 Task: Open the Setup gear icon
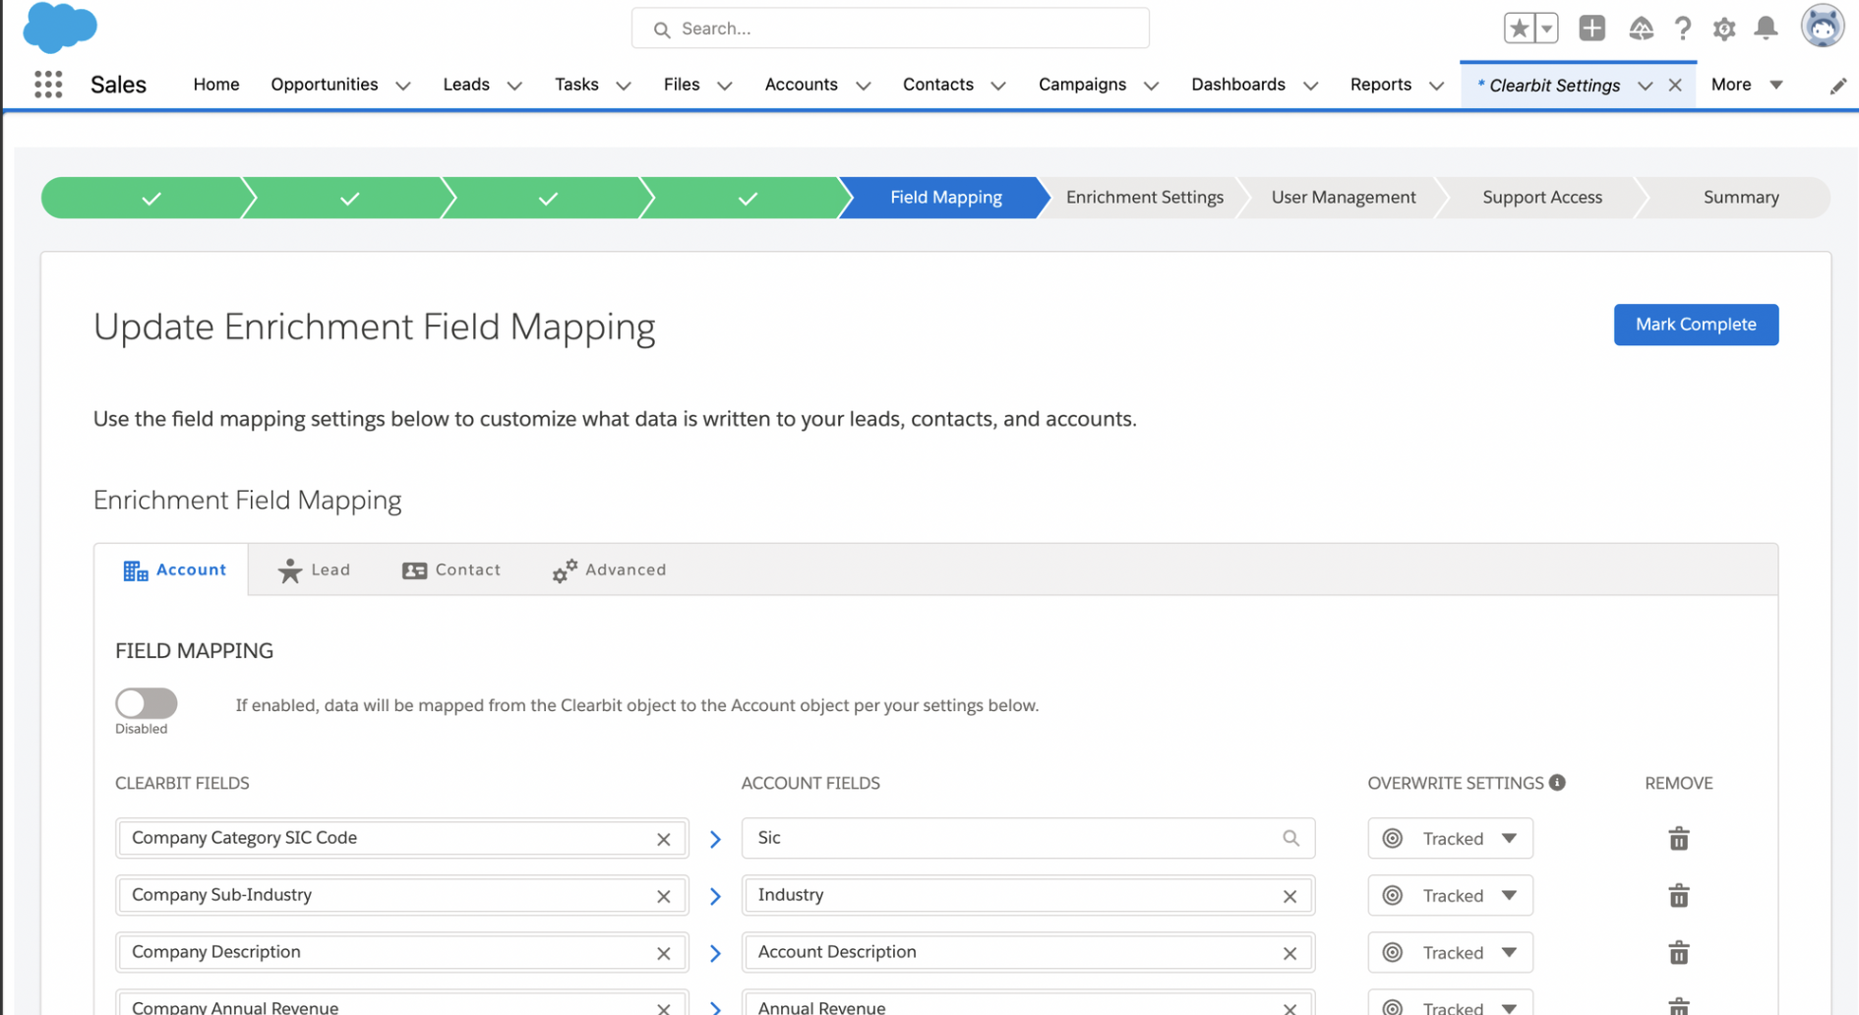pos(1724,29)
